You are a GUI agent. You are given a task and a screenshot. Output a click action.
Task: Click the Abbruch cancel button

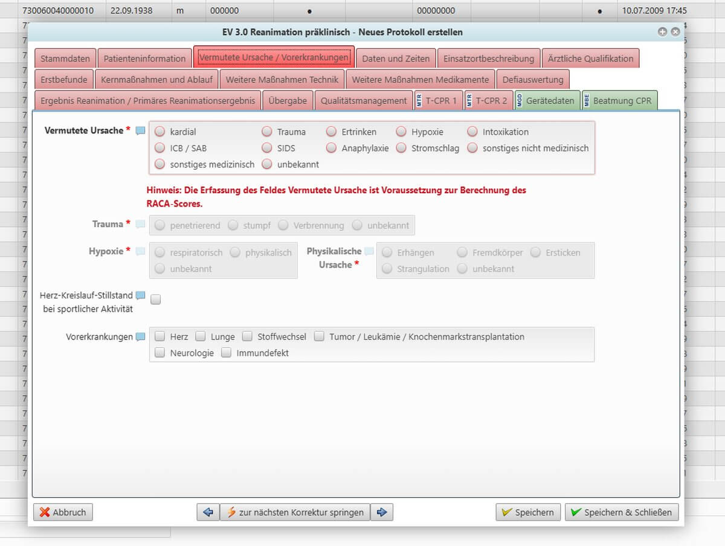(x=63, y=512)
